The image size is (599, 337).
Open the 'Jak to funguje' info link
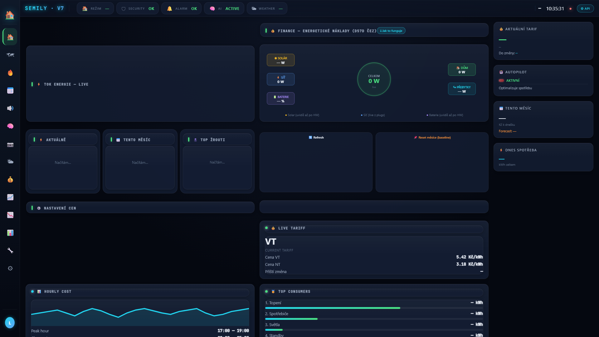coord(391,31)
